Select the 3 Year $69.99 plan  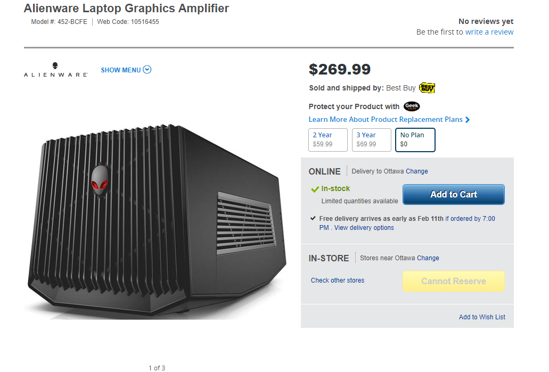pyautogui.click(x=372, y=139)
